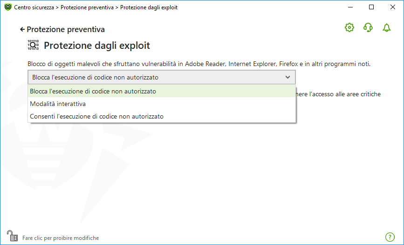Click the exploit protection binary magnifier icon

34,45
